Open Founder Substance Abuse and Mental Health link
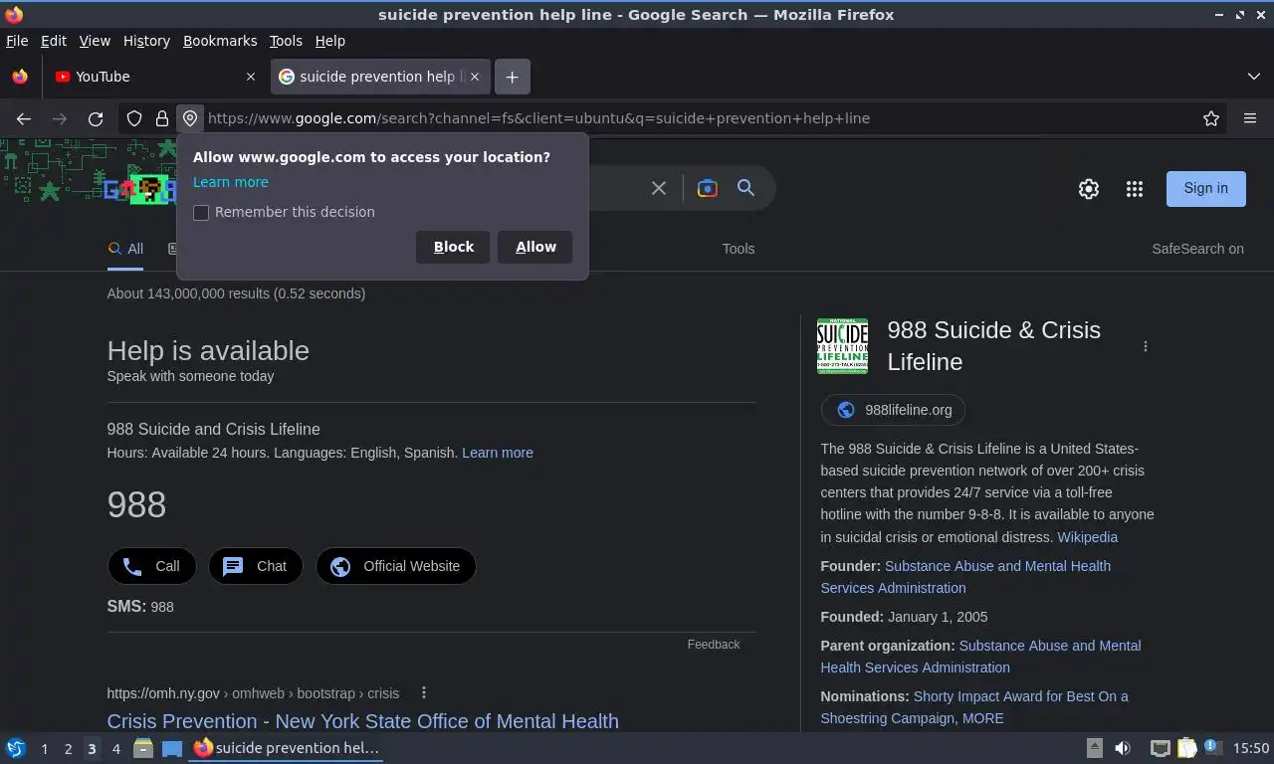 point(965,577)
